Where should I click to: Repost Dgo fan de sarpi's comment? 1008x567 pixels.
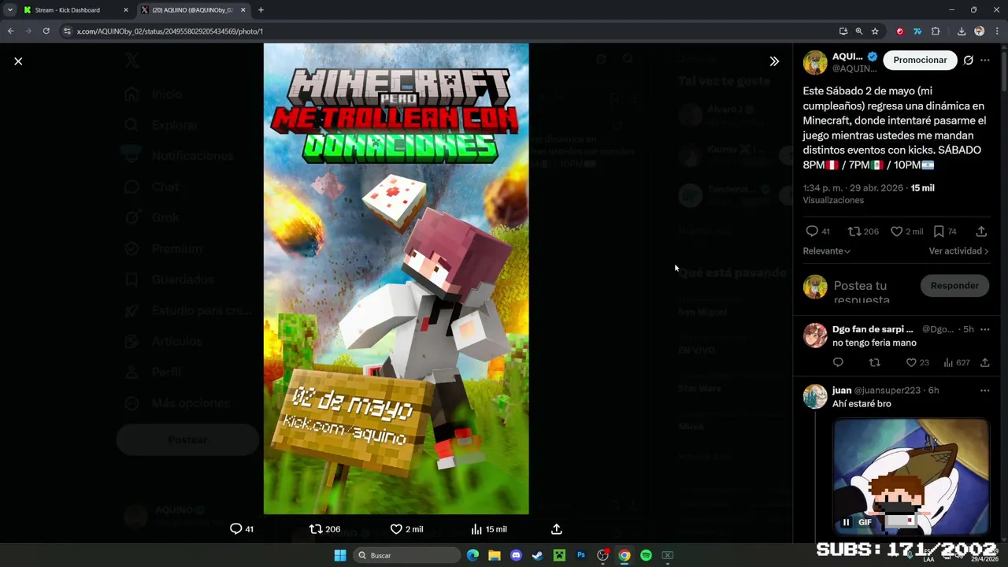click(874, 362)
